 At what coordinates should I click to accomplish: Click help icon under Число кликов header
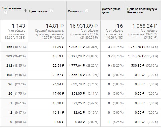[6, 12]
